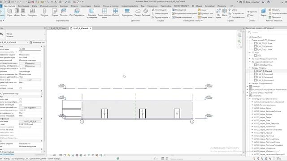Click Изменить button for переопределения видимости

[x=30, y=63]
